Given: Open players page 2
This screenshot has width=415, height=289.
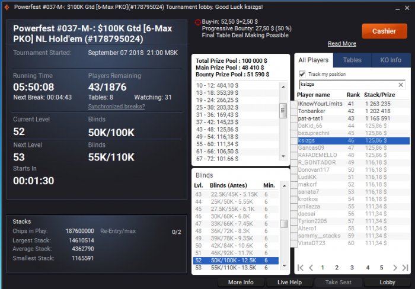Looking at the screenshot, I should [337, 268].
